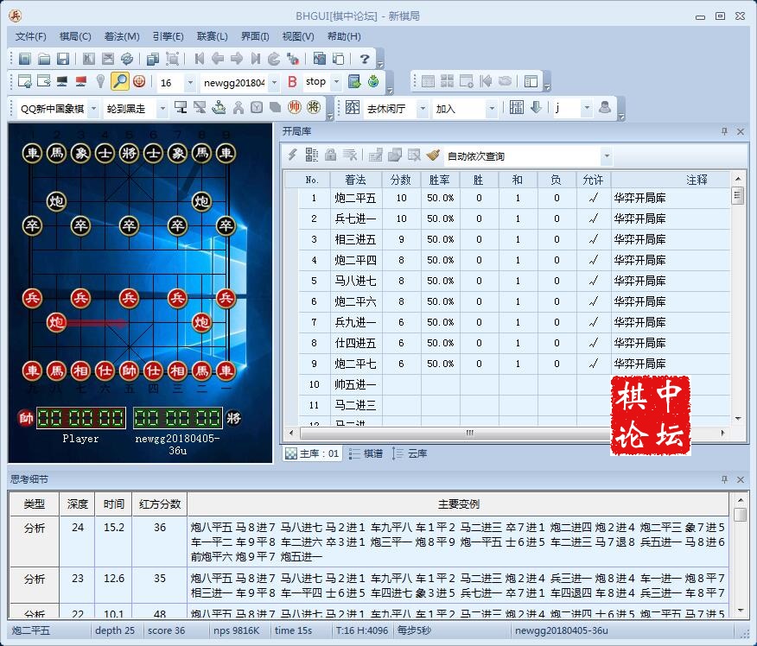Click the broom clear icon in 开局库

(433, 155)
